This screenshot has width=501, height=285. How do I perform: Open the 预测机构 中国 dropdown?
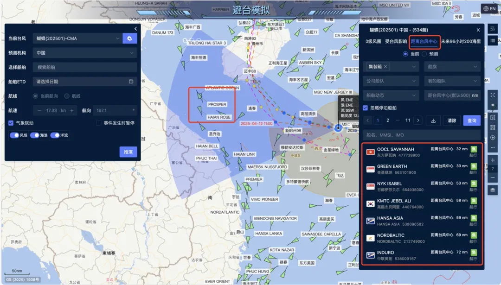(85, 53)
